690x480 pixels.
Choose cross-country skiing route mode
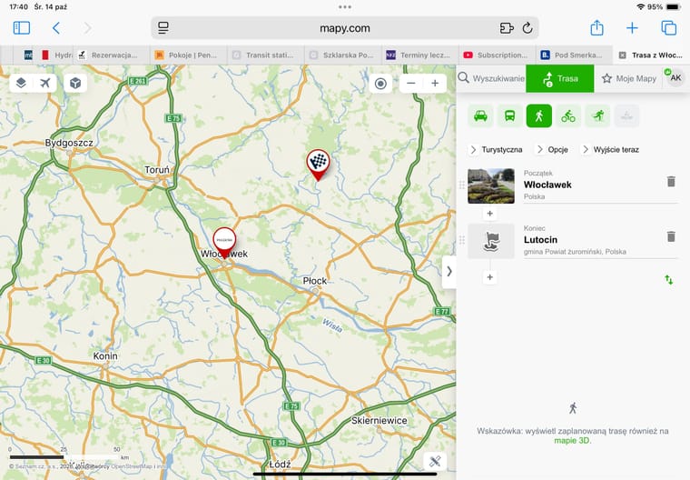(x=597, y=116)
